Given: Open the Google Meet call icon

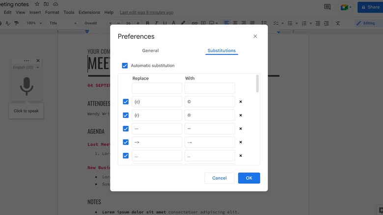Looking at the screenshot, I should [344, 7].
